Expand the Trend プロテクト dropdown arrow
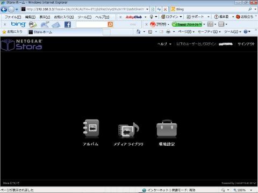This screenshot has width=258, height=193. tap(204, 24)
